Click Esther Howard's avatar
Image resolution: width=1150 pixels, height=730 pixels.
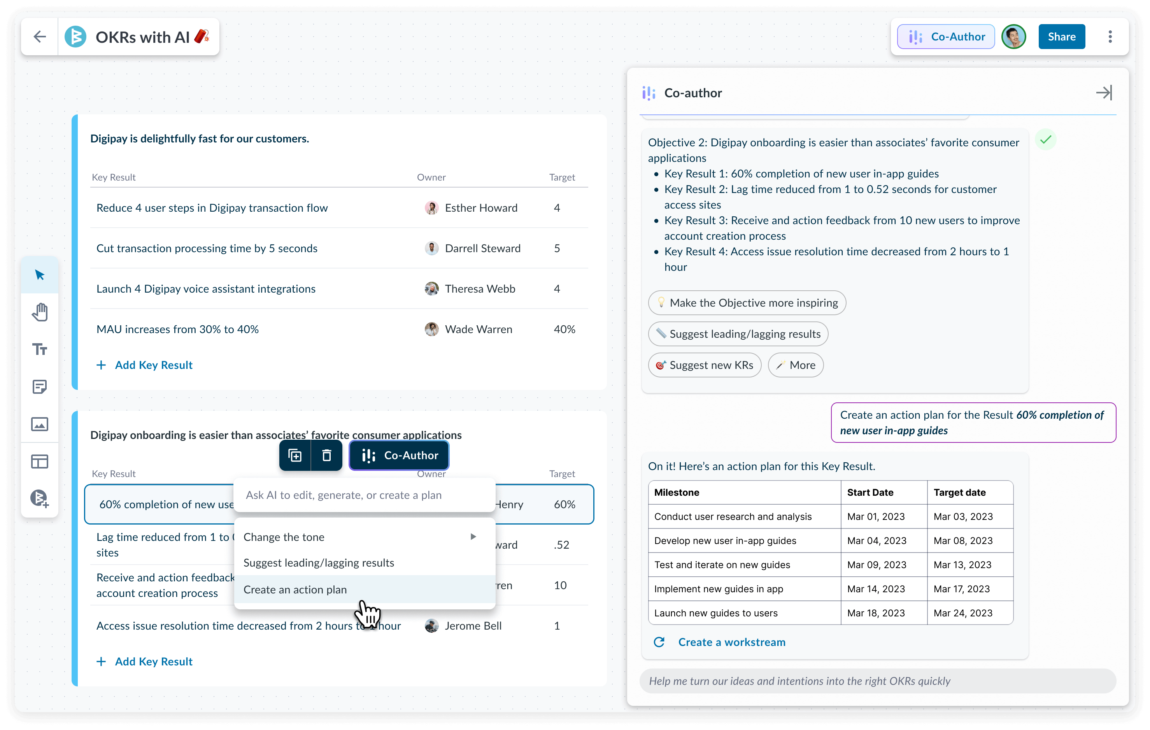click(x=431, y=208)
